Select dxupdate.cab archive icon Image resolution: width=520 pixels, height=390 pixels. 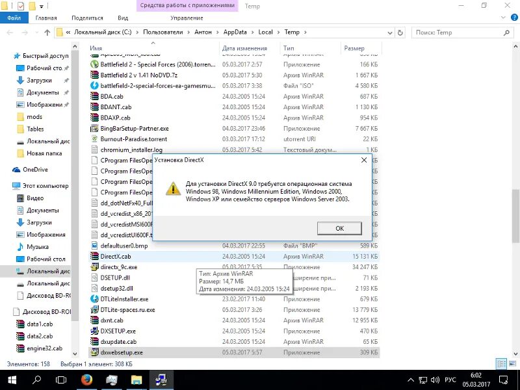(x=94, y=342)
